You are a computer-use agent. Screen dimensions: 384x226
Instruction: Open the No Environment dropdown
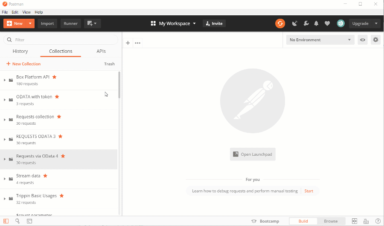[320, 40]
